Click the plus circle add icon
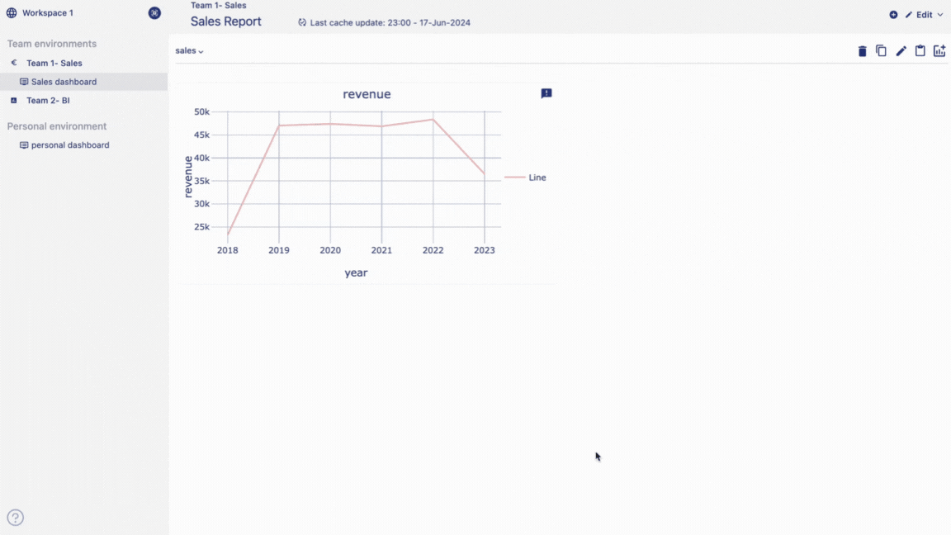Viewport: 951px width, 535px height. [893, 15]
